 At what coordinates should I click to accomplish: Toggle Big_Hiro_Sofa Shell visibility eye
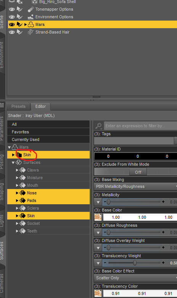12,2
